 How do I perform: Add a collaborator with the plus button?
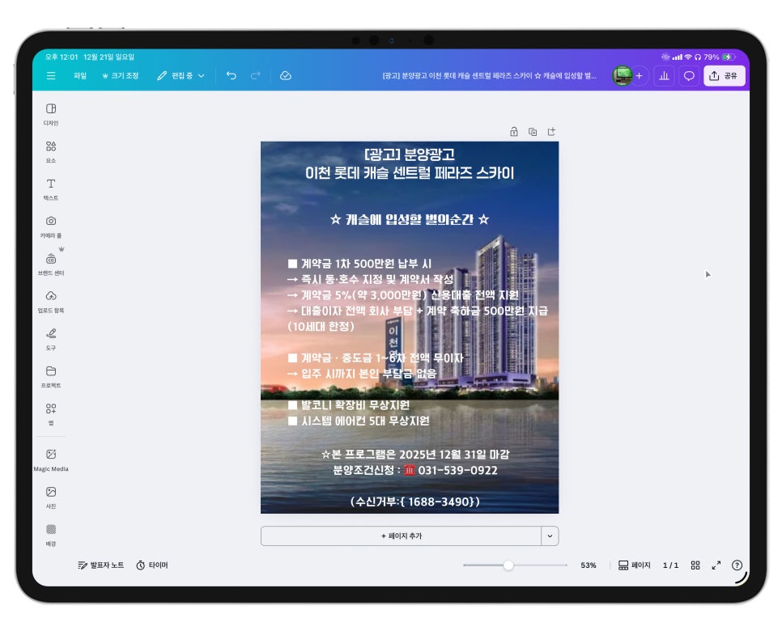640,76
